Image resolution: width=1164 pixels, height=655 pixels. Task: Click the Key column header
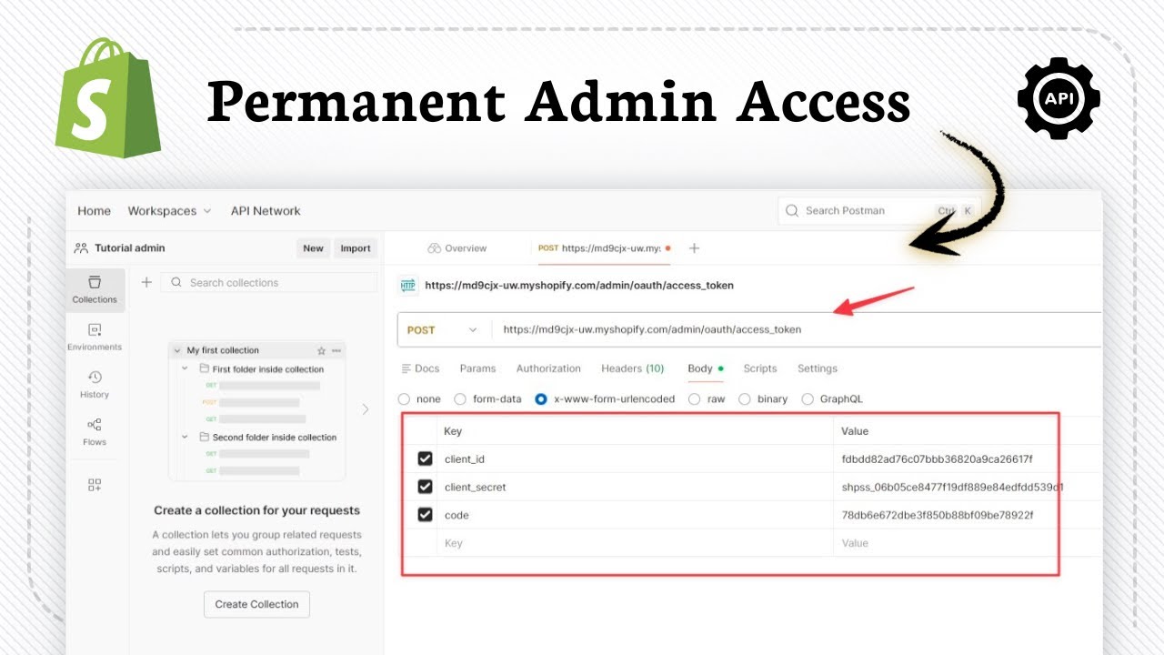[x=452, y=431]
